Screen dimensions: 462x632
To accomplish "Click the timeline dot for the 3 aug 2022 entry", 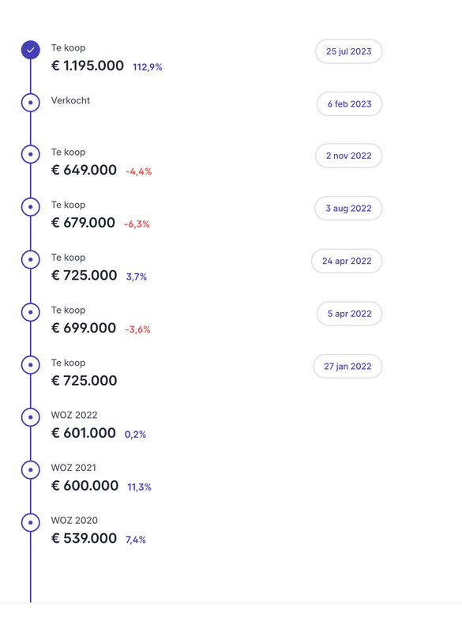I will (x=30, y=206).
